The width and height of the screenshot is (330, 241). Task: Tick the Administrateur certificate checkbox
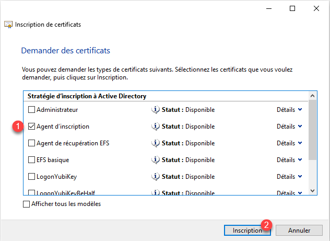(31, 110)
